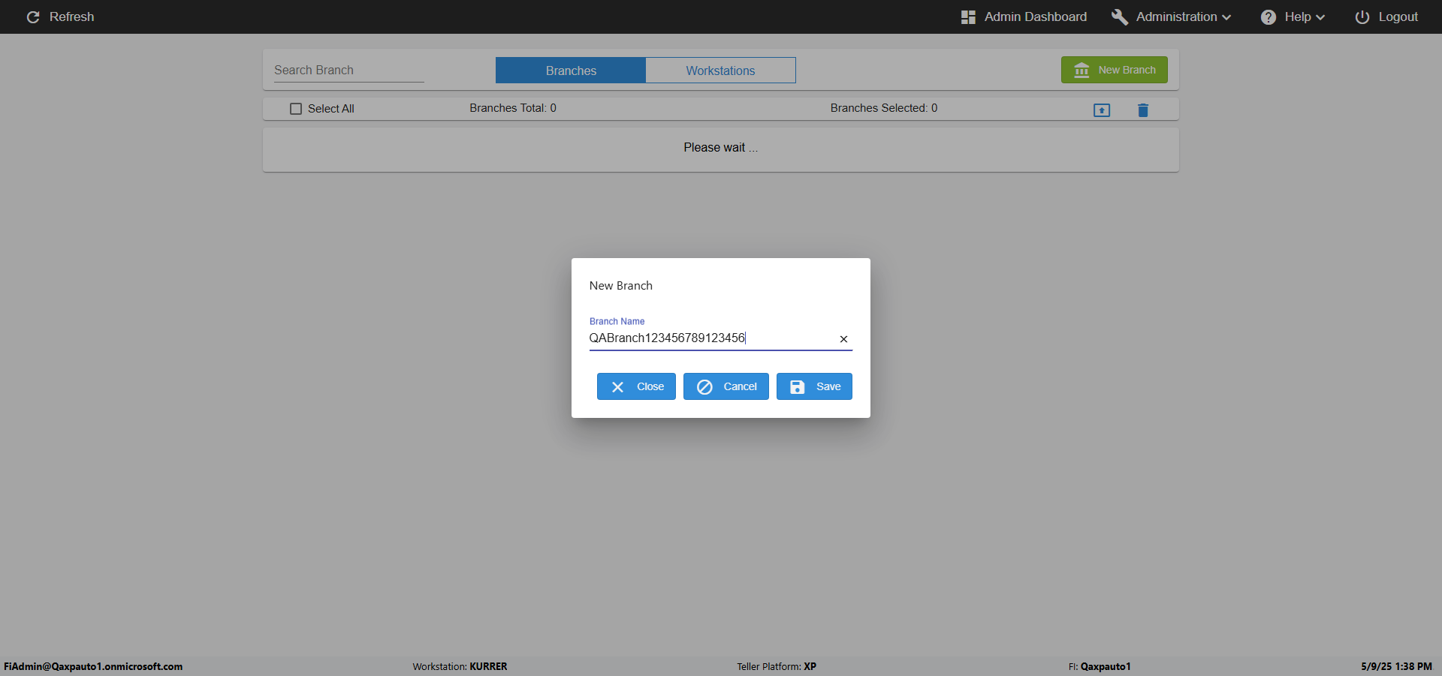The height and width of the screenshot is (676, 1442).
Task: Click the Logout power icon
Action: (1362, 17)
